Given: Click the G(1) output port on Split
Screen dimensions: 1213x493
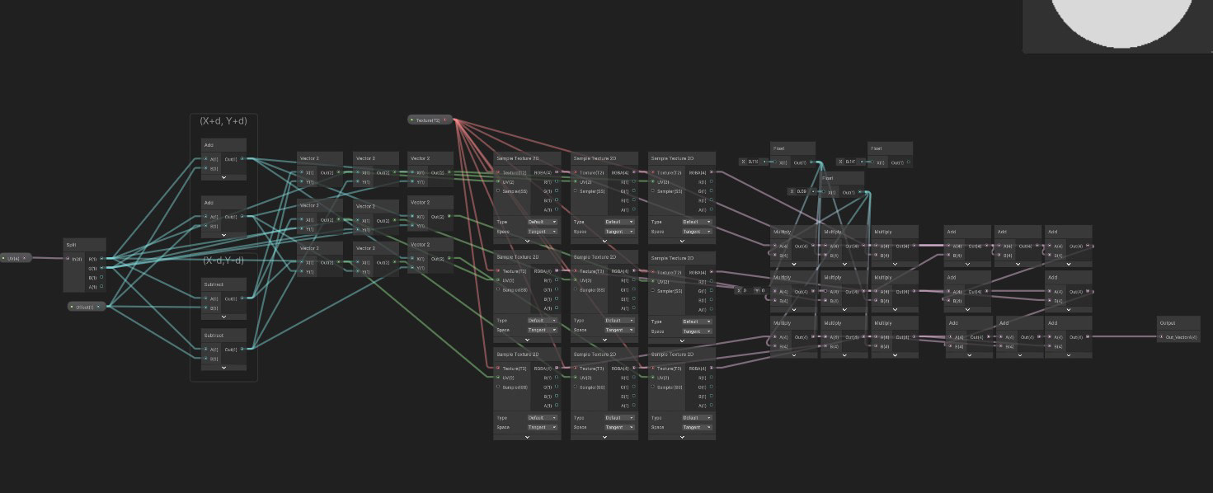Looking at the screenshot, I should coord(101,268).
